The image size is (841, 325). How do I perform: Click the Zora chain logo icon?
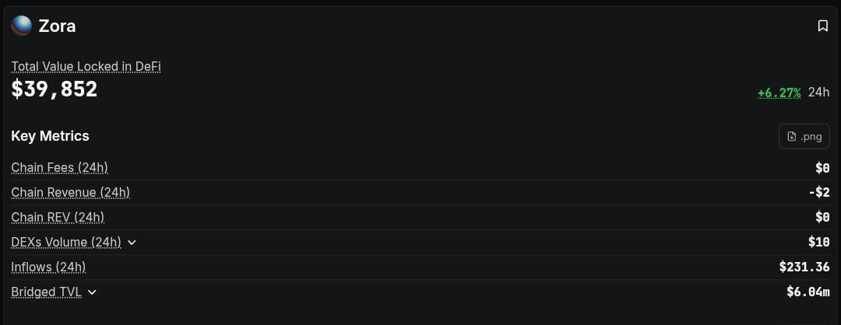(22, 26)
